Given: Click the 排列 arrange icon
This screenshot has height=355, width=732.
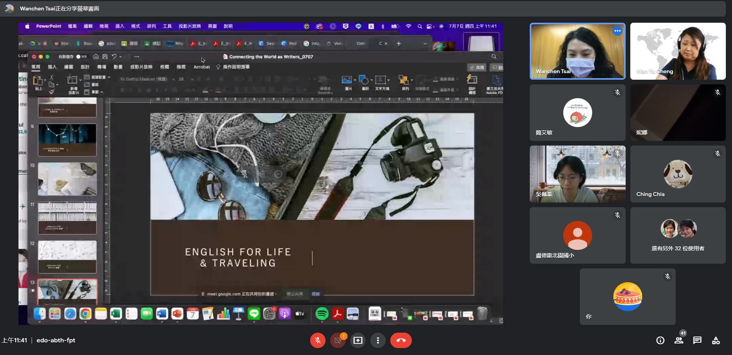Looking at the screenshot, I should click(403, 80).
